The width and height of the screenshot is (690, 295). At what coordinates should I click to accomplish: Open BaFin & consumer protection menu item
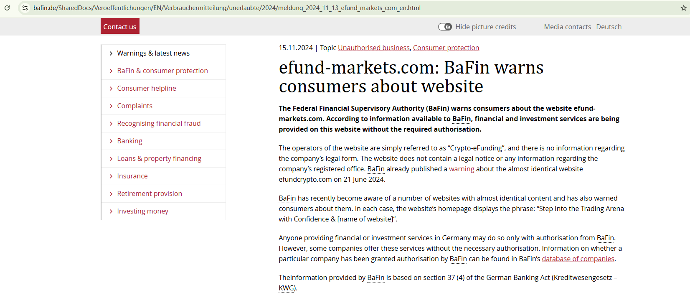162,71
